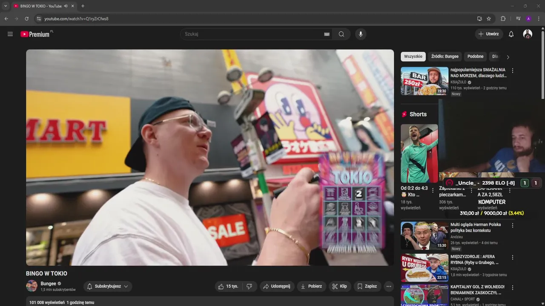Open browser extensions puzzle icon
Image resolution: width=545 pixels, height=306 pixels.
click(x=503, y=19)
